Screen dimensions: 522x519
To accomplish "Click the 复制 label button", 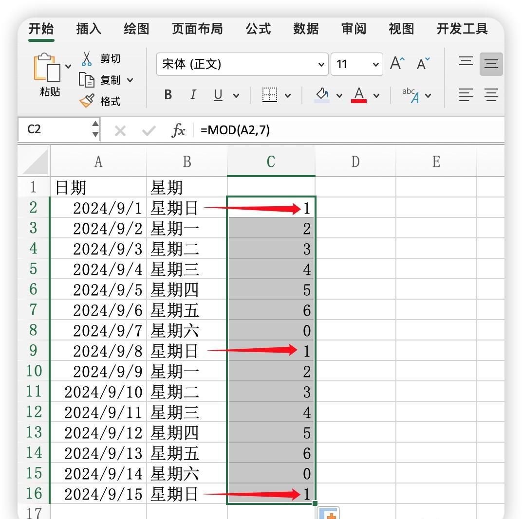I will tap(111, 80).
